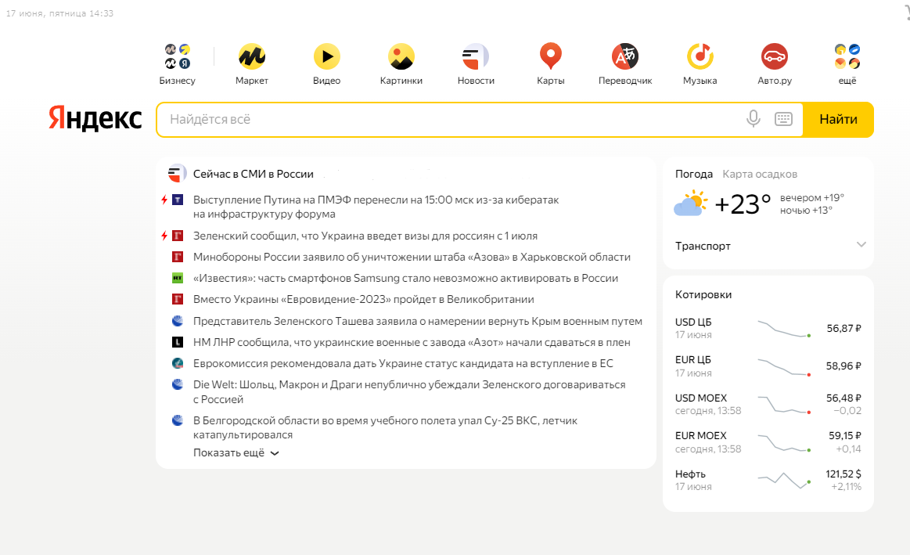Viewport: 910px width, 555px height.
Task: Click the 58,96 ₽ EUR rate value
Action: tap(843, 366)
